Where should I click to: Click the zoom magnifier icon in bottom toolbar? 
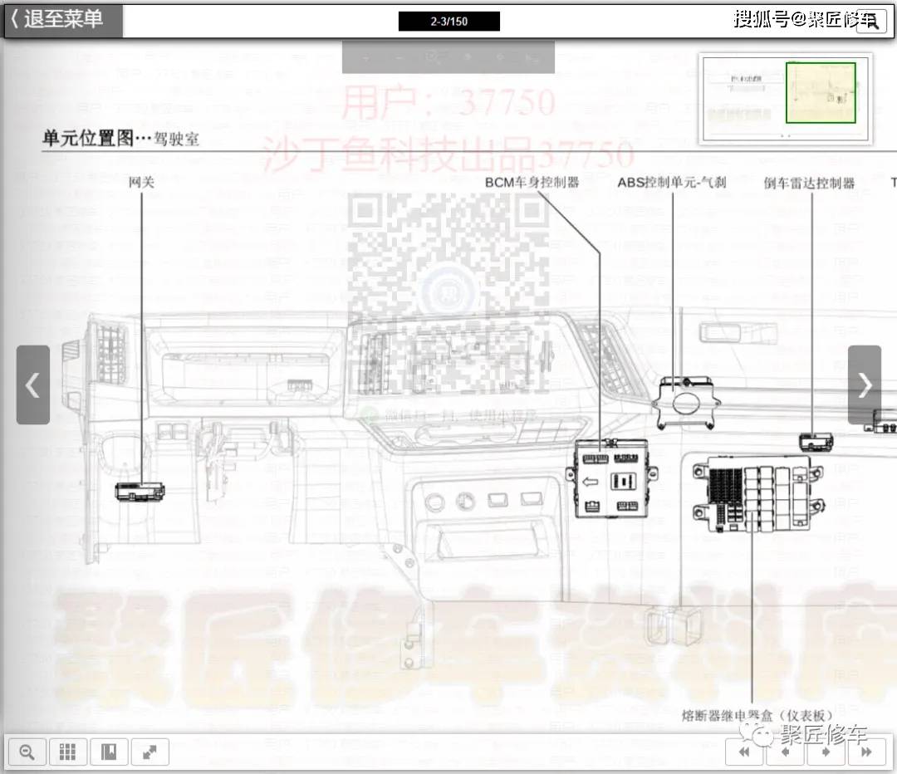(x=27, y=752)
